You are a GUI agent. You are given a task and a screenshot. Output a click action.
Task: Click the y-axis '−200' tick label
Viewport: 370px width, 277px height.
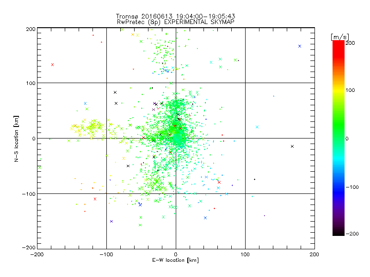[x=29, y=247]
